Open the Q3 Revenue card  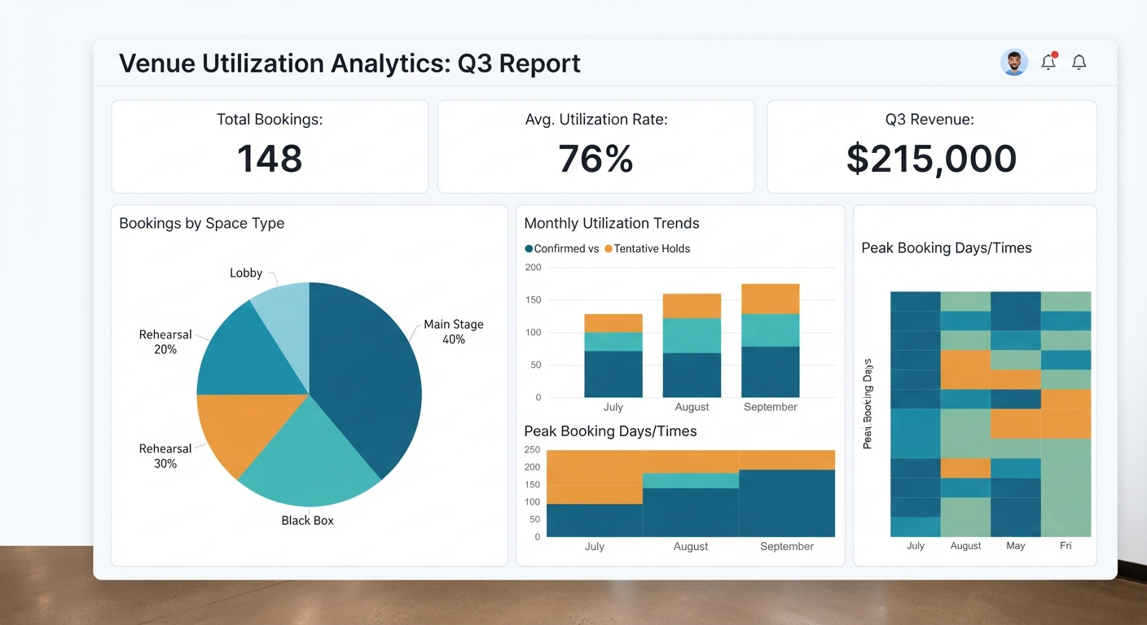click(x=931, y=146)
